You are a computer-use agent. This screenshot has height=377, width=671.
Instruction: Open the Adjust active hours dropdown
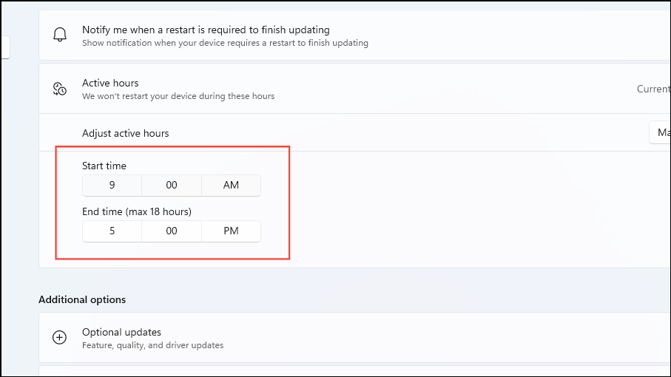(660, 133)
